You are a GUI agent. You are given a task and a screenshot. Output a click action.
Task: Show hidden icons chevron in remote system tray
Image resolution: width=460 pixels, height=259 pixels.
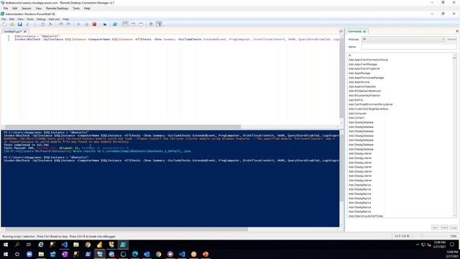point(418,245)
